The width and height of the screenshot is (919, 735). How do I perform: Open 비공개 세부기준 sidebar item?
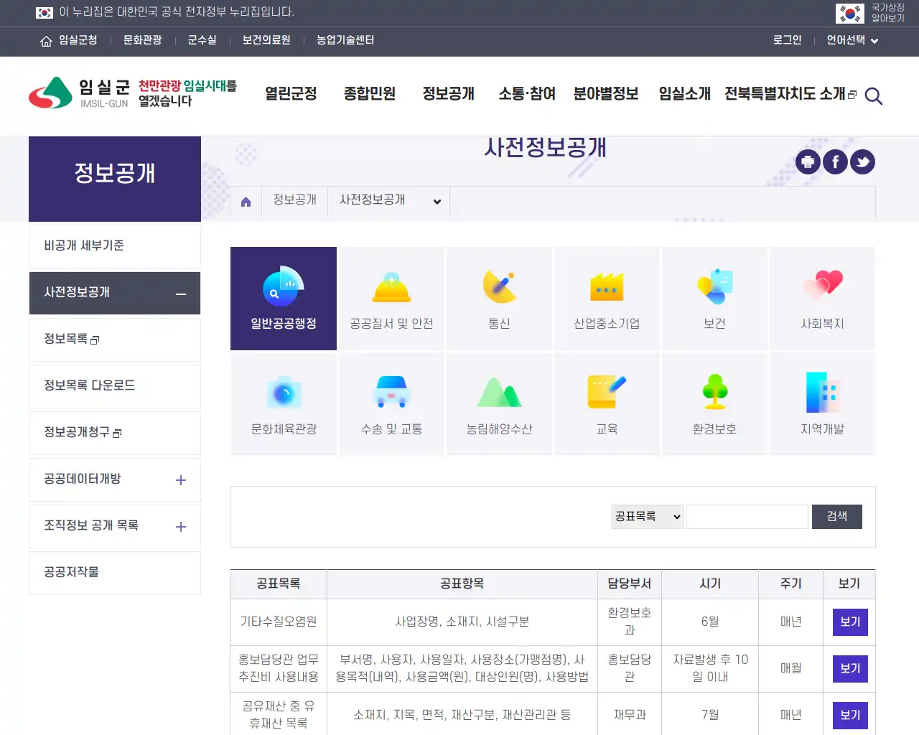point(115,246)
